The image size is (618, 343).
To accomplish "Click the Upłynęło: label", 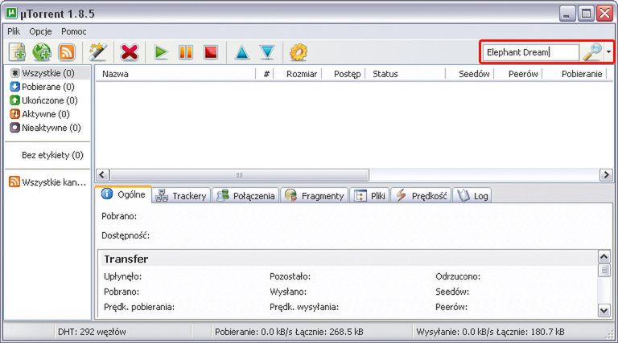I will pyautogui.click(x=122, y=276).
